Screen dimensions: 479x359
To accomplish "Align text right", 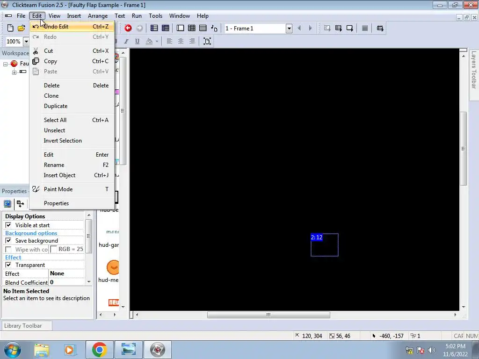I will click(x=192, y=41).
